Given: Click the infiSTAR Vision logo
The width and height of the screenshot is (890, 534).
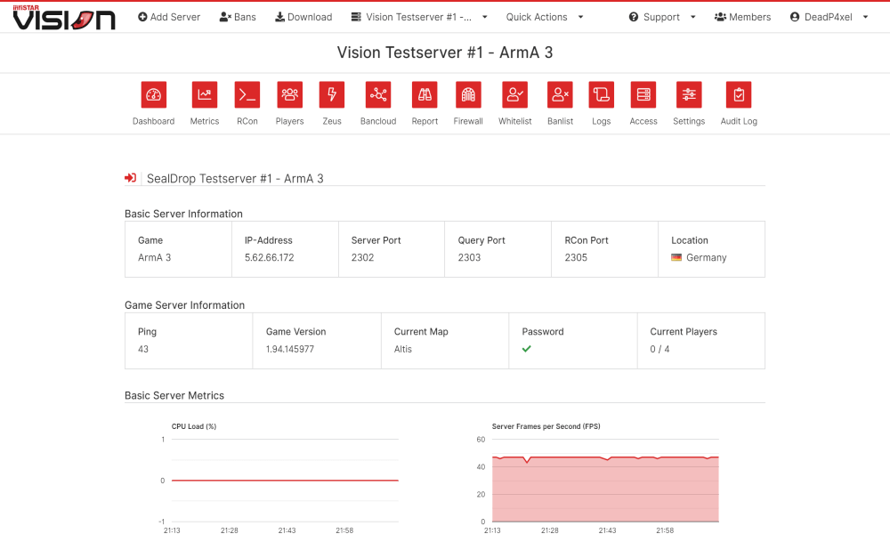Looking at the screenshot, I should 64,18.
